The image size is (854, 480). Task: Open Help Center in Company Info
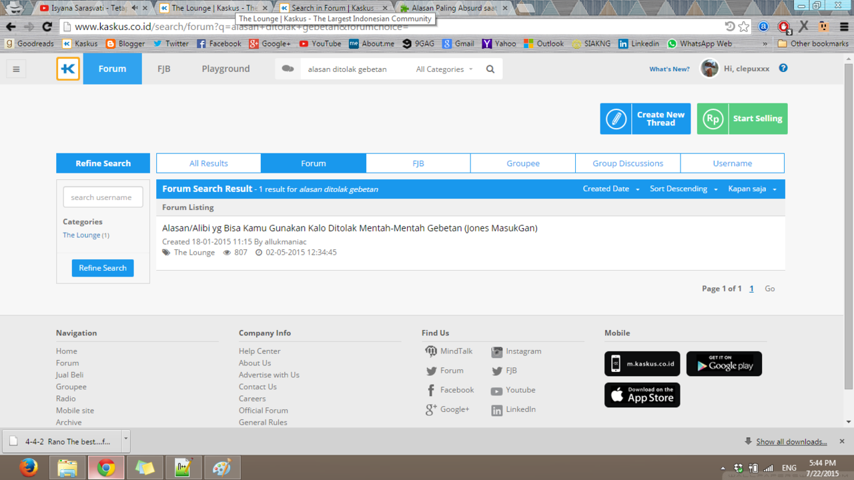click(x=260, y=351)
